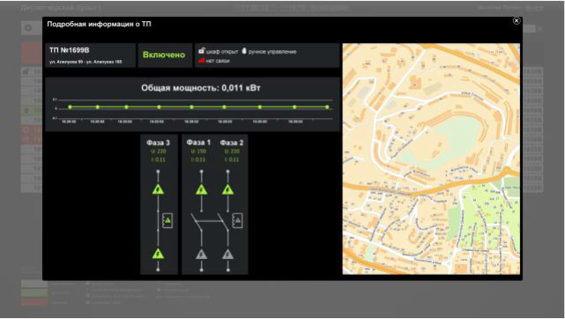
Task: Click the Фаза 3 transformer coil icon
Action: (x=167, y=220)
